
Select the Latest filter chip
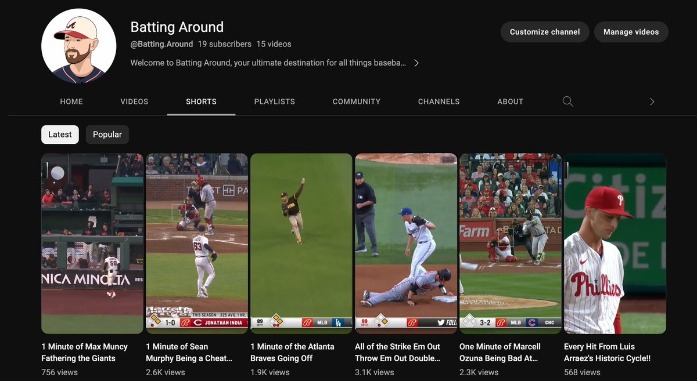(60, 134)
